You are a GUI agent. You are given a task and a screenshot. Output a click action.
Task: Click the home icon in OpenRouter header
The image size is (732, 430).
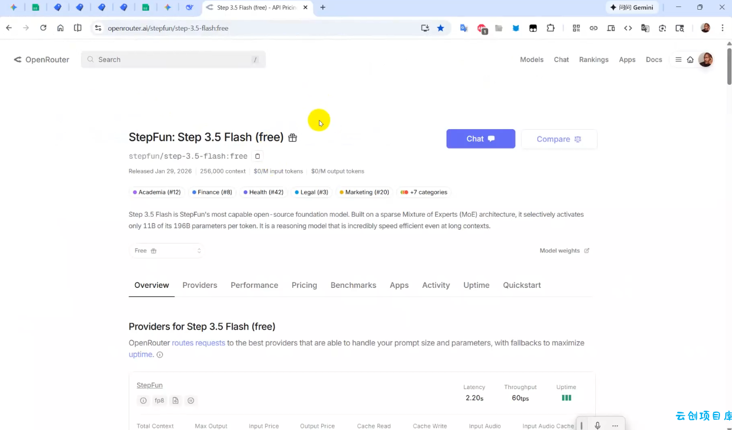[690, 60]
